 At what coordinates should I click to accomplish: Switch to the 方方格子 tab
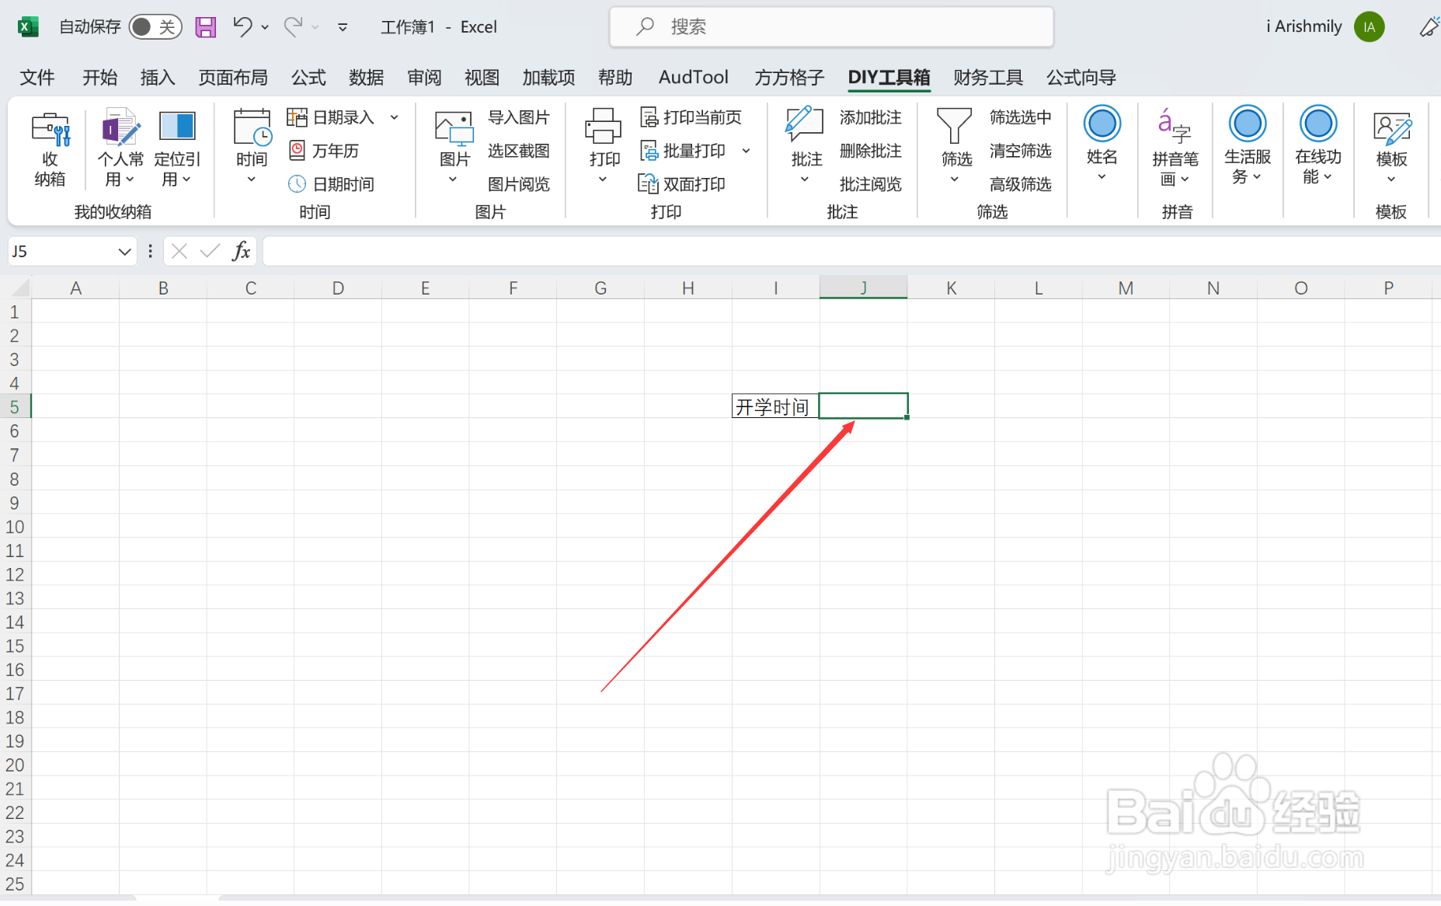(x=789, y=78)
